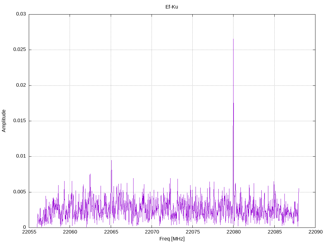Click the 0.03 y-axis tick label
Image resolution: width=324 pixels, height=243 pixels.
click(21, 14)
